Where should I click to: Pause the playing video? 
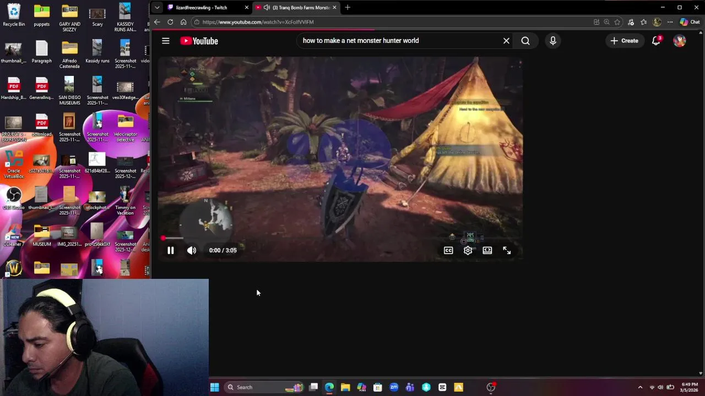pyautogui.click(x=171, y=250)
